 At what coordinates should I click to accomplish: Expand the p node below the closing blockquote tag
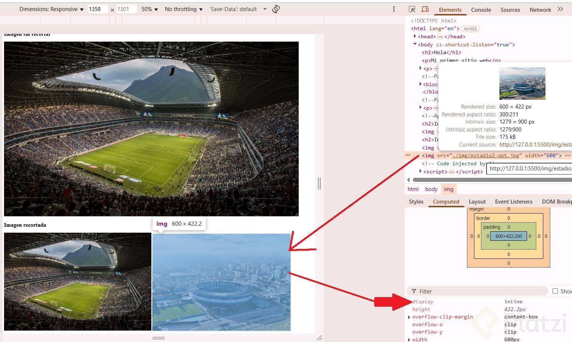point(420,107)
